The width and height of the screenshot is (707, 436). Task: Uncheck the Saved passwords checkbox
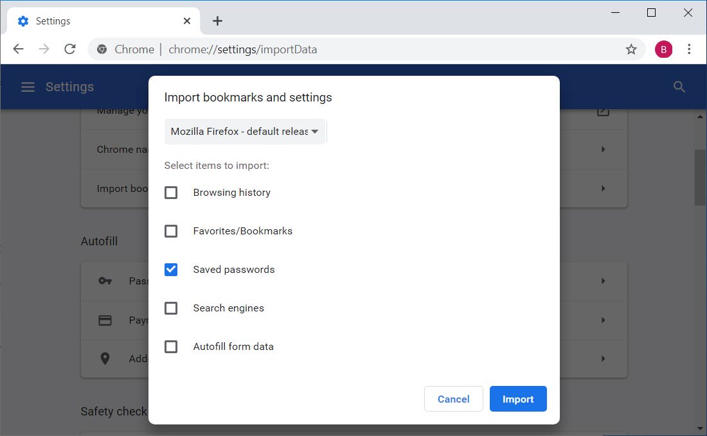coord(171,270)
